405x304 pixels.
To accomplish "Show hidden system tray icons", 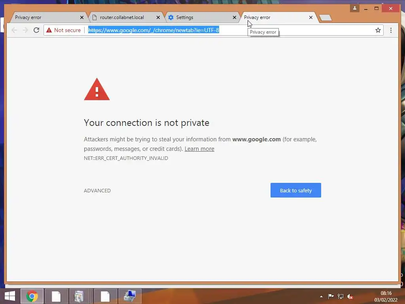I will [x=321, y=296].
